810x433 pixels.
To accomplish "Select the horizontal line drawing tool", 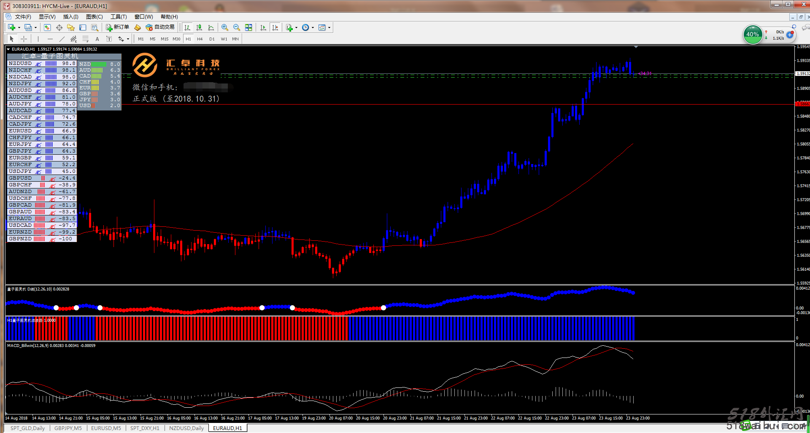I will (x=50, y=39).
